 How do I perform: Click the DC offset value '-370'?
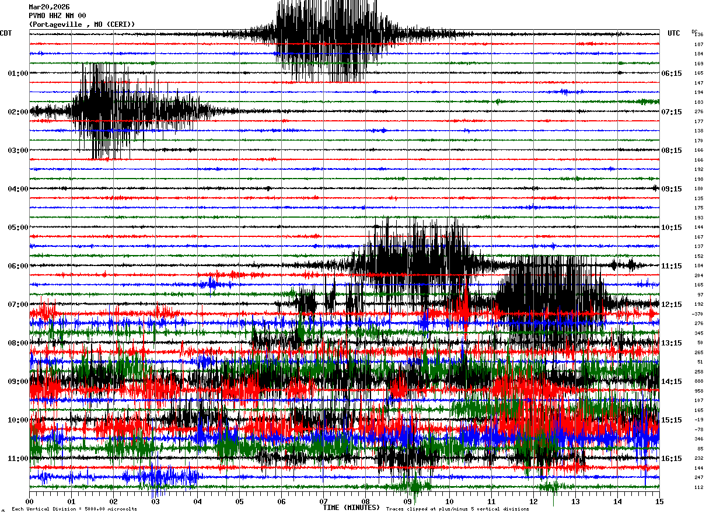[x=698, y=314]
